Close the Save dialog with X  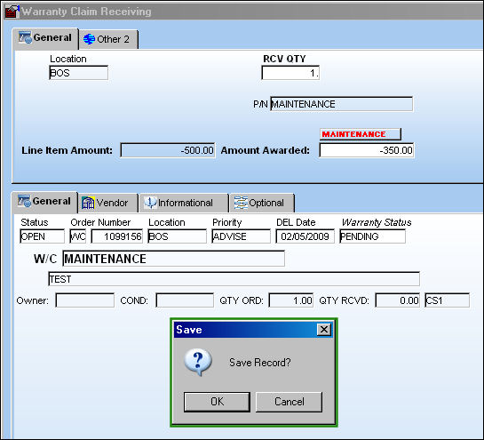pos(324,330)
